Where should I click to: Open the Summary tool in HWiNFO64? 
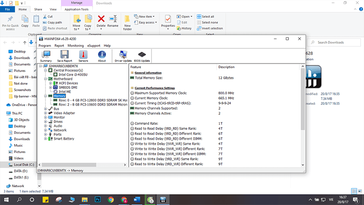click(x=46, y=56)
